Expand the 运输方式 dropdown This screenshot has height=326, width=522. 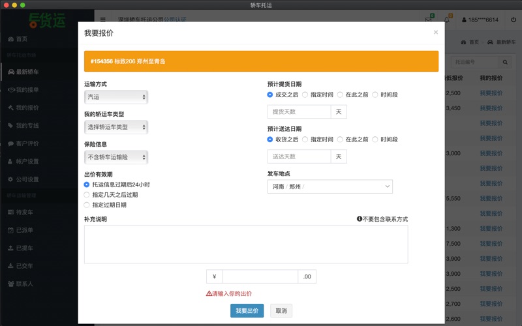pyautogui.click(x=116, y=97)
